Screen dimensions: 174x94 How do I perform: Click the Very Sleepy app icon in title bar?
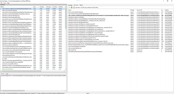pos(1,1)
